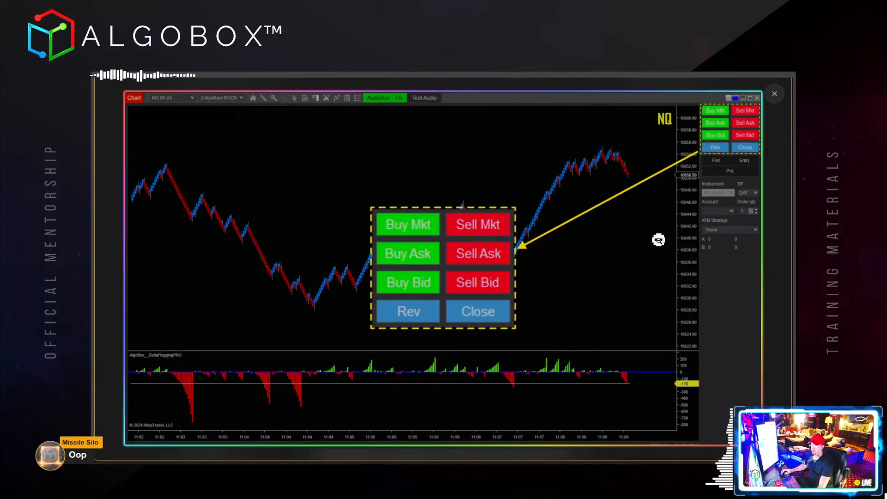The height and width of the screenshot is (499, 887).
Task: Toggle the Chart Trader panel icon
Action: pos(316,98)
